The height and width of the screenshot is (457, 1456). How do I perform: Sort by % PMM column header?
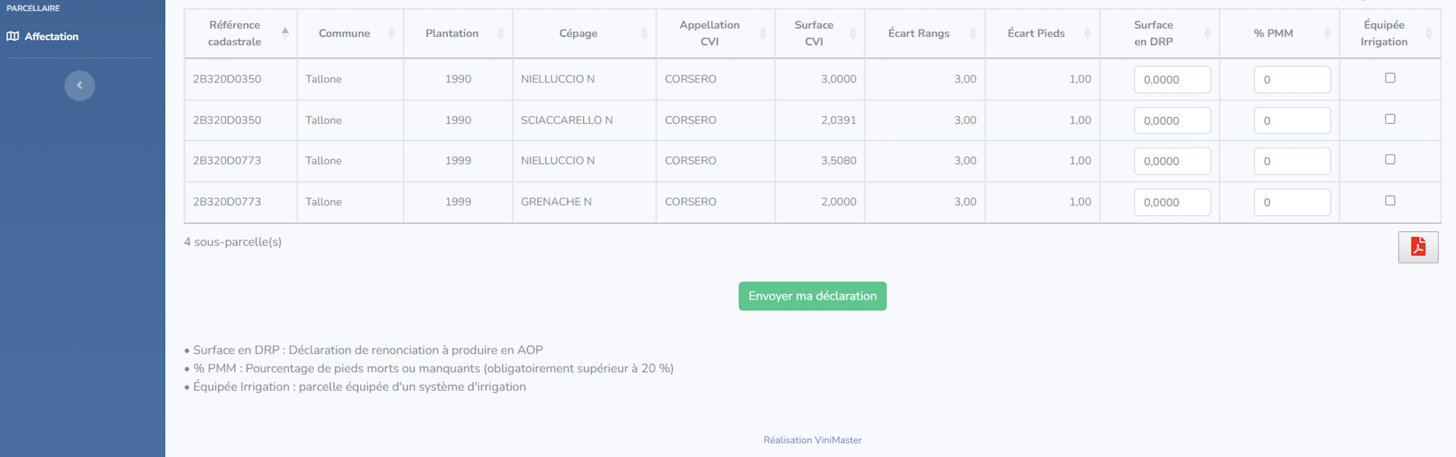click(1273, 33)
